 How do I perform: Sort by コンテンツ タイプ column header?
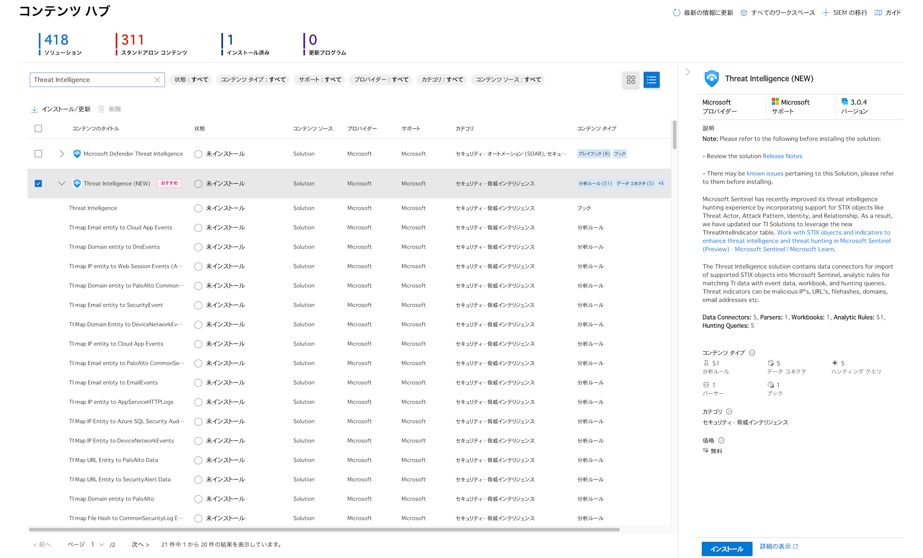click(596, 129)
